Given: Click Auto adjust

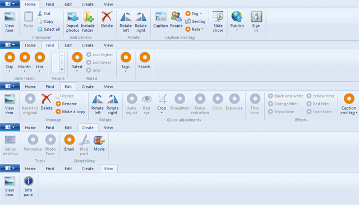Looking at the screenshot, I should click(132, 104).
